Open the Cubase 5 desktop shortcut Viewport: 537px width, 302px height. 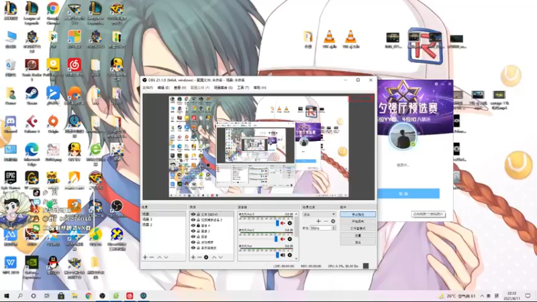coord(32,124)
